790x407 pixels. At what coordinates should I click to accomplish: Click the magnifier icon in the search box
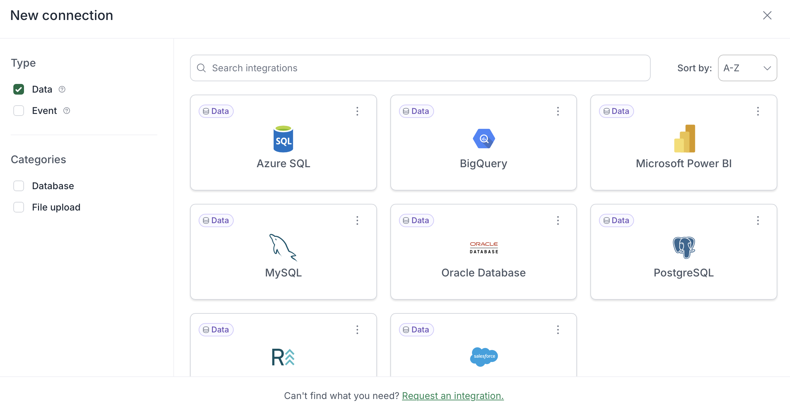(201, 68)
